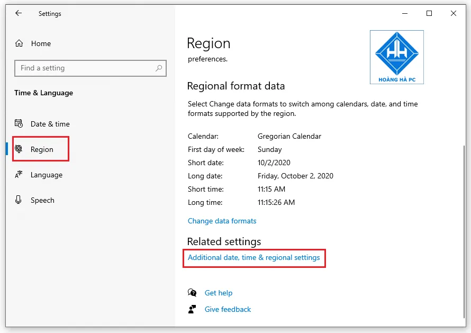The height and width of the screenshot is (333, 471).
Task: Click the back arrow at the top
Action: (19, 13)
